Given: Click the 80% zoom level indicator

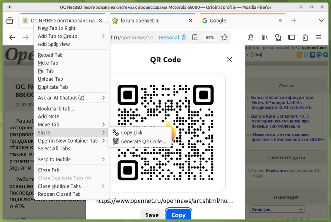Looking at the screenshot, I should 209,37.
